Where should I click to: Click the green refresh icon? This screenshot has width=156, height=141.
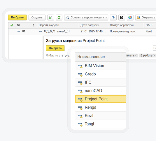pyautogui.click(x=59, y=18)
